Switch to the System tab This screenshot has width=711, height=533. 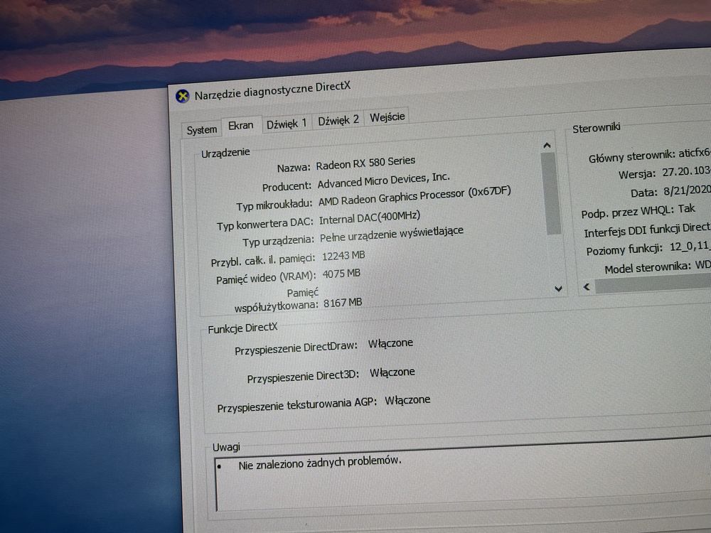click(x=202, y=129)
